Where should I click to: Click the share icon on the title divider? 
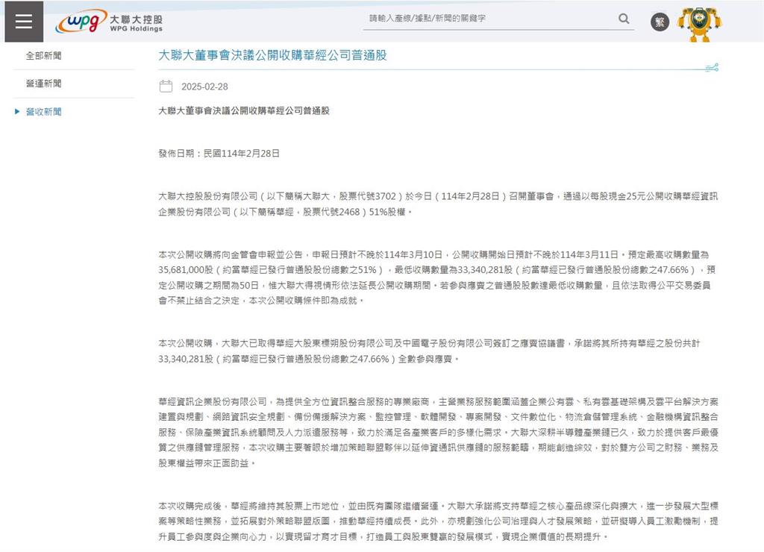click(x=712, y=68)
